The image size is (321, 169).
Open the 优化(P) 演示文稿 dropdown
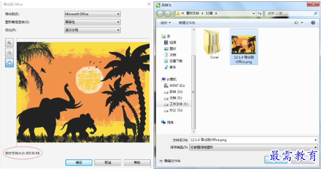click(92, 30)
